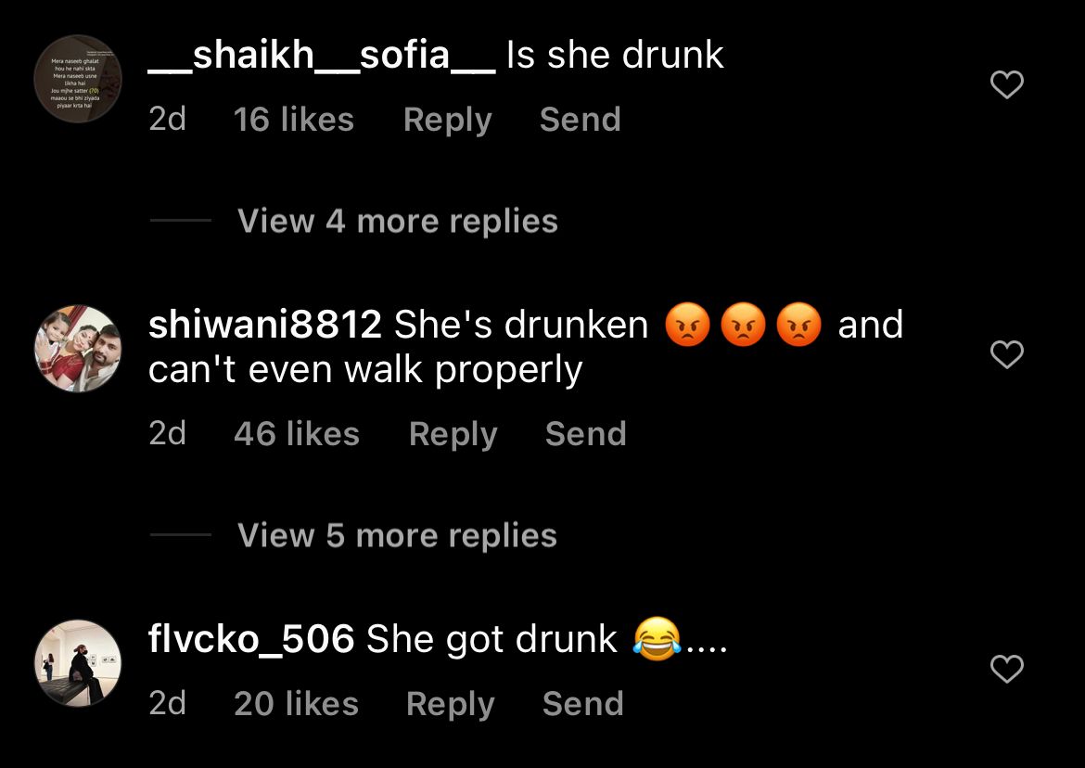
Task: Reply to shiwani8812's comment
Action: 453,434
